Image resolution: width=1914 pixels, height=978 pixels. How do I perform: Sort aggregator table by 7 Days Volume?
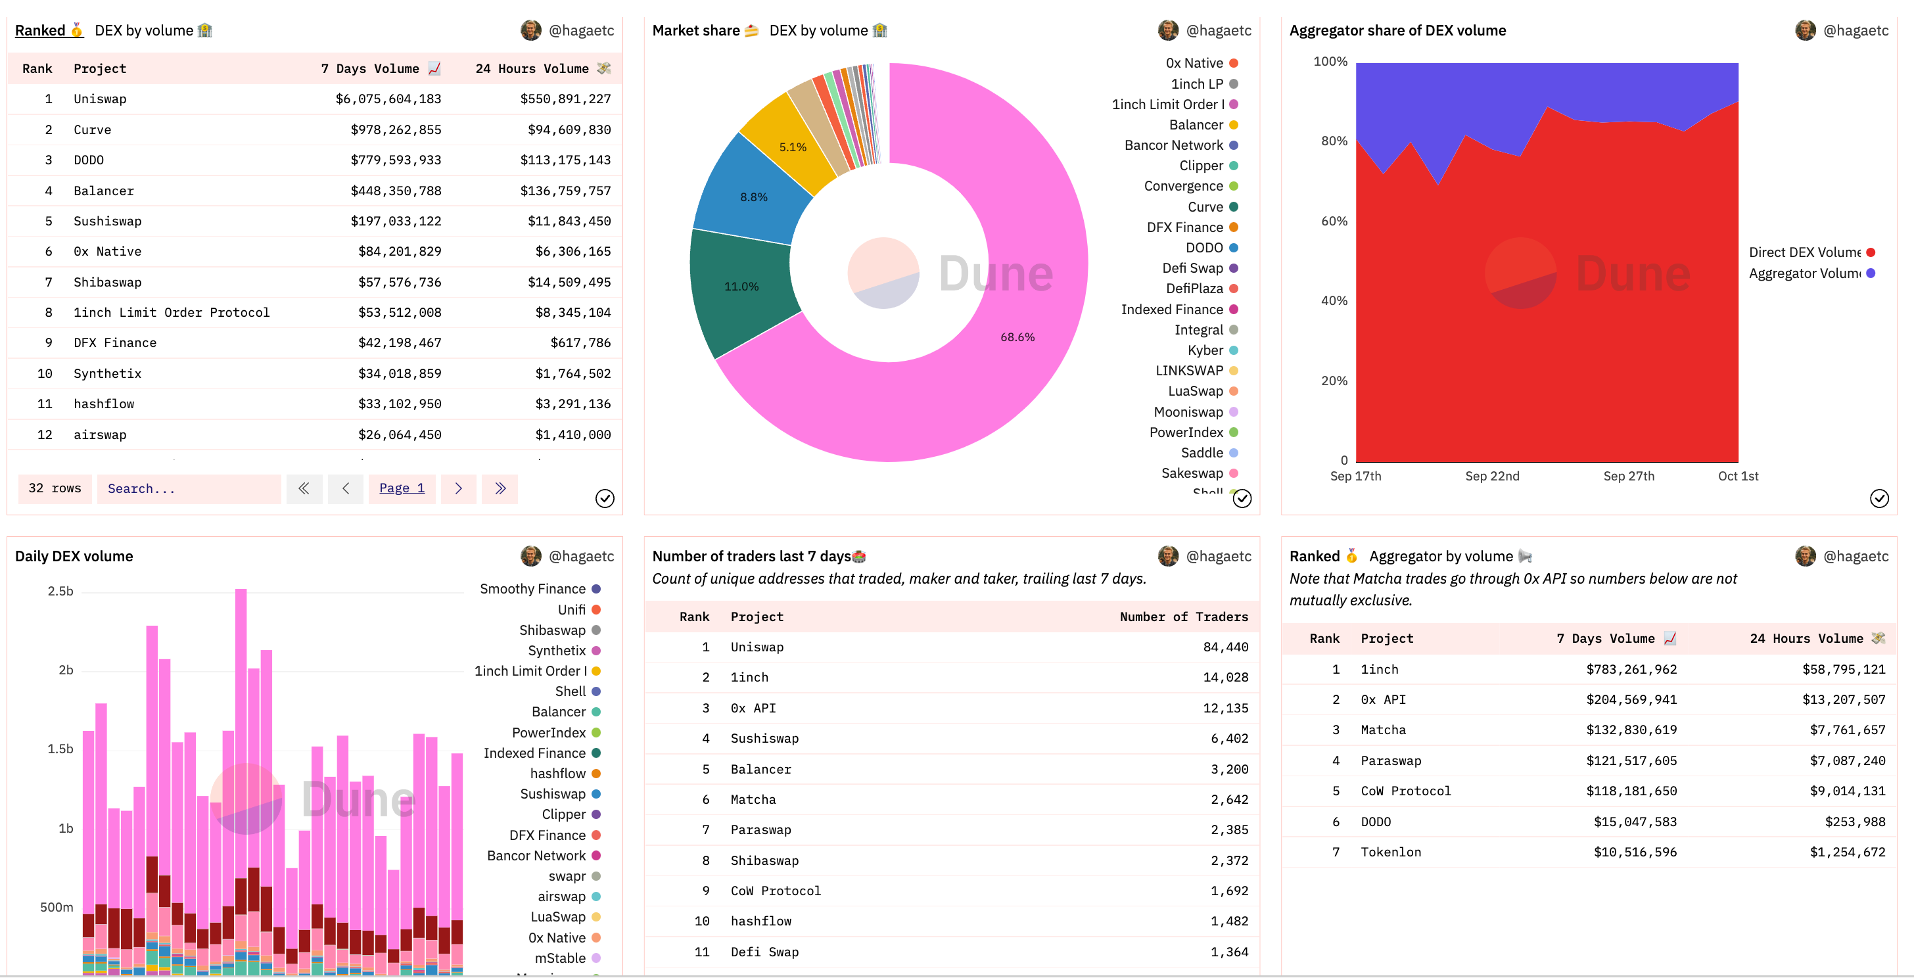[x=1616, y=638]
